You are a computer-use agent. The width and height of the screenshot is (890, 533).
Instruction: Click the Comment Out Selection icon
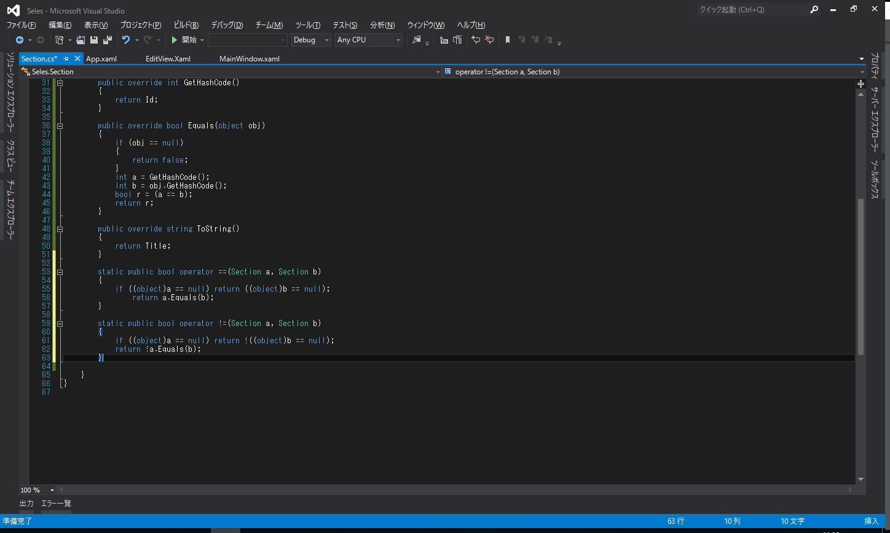(475, 40)
